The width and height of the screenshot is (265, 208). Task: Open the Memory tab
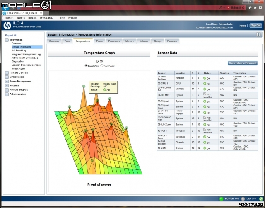(x=130, y=41)
